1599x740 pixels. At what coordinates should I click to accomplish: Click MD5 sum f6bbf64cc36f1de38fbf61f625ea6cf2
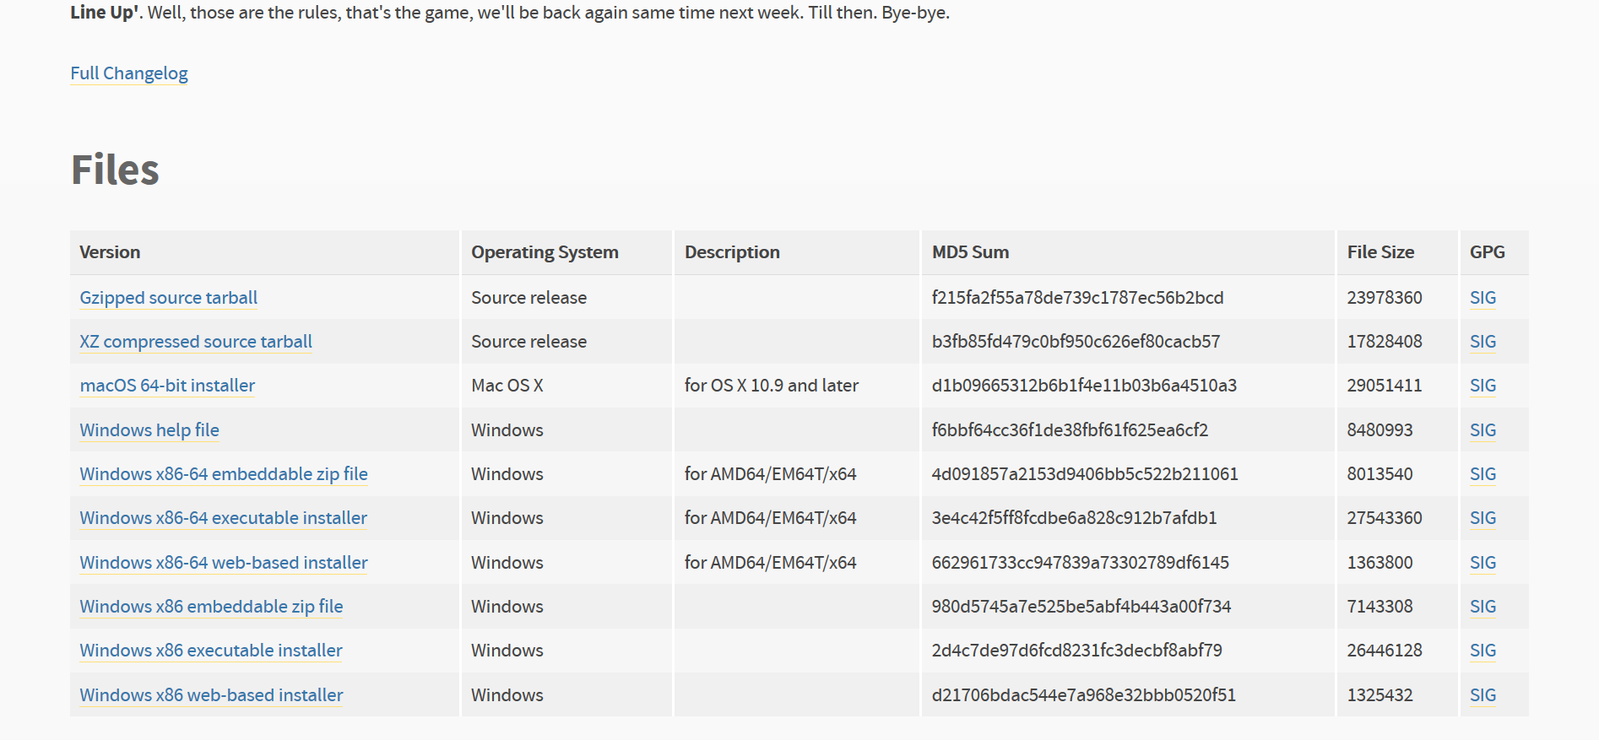click(1070, 430)
